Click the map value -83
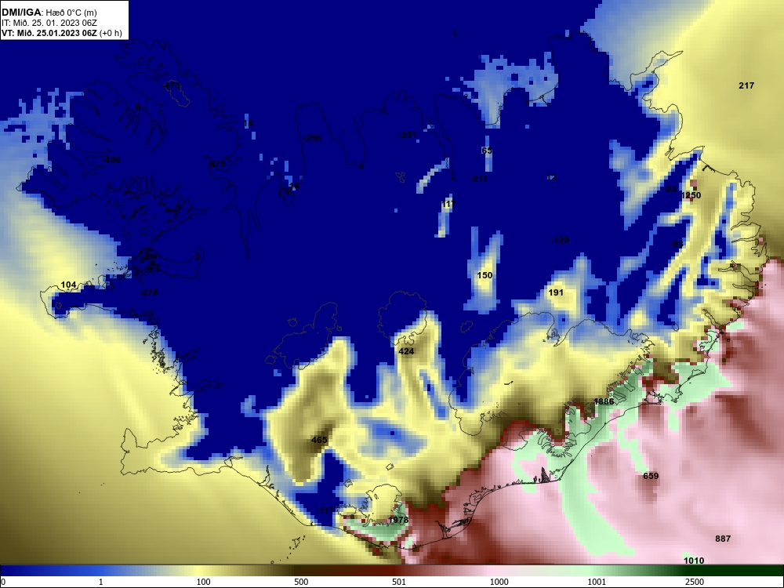The width and height of the screenshot is (784, 588). [x=677, y=244]
